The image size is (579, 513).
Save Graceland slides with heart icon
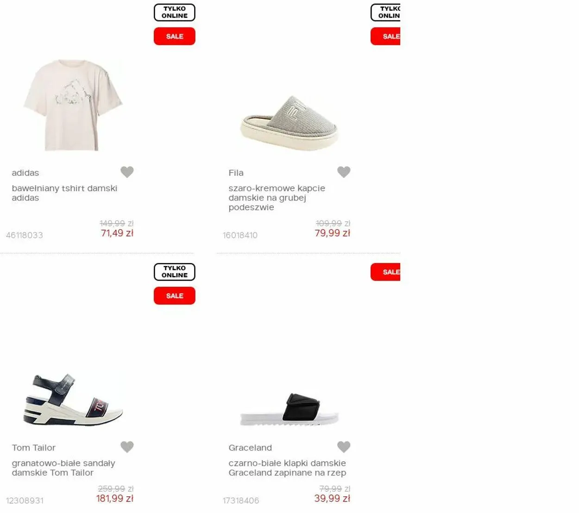pyautogui.click(x=344, y=447)
